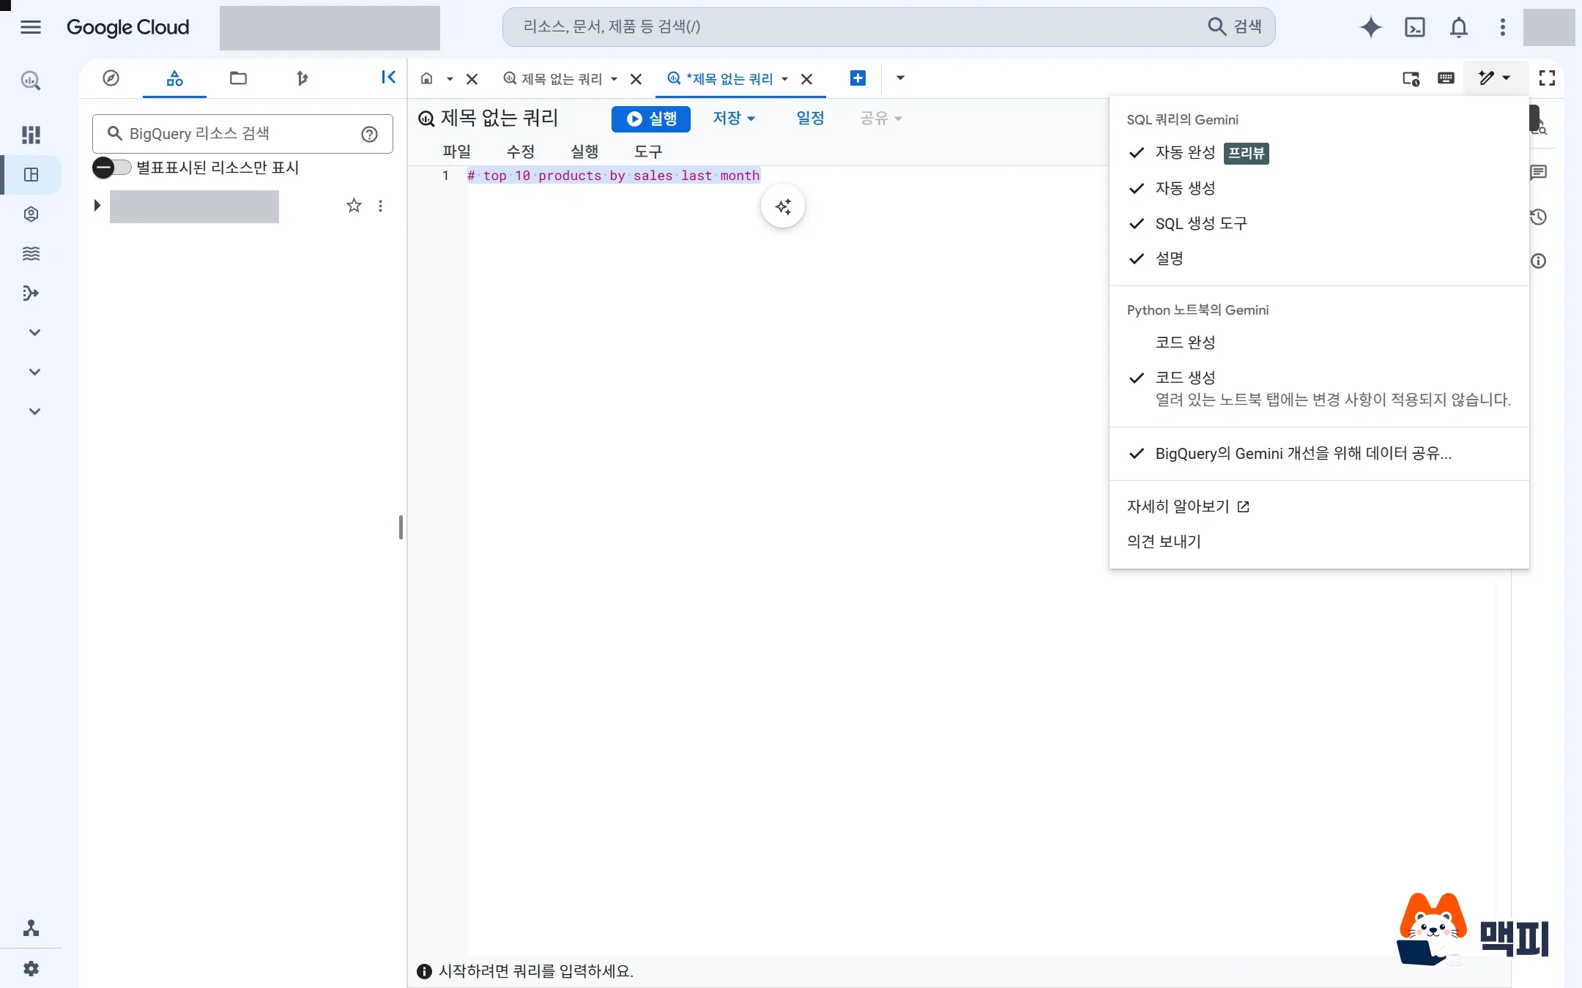Open the main navigation hamburger menu

tap(31, 27)
